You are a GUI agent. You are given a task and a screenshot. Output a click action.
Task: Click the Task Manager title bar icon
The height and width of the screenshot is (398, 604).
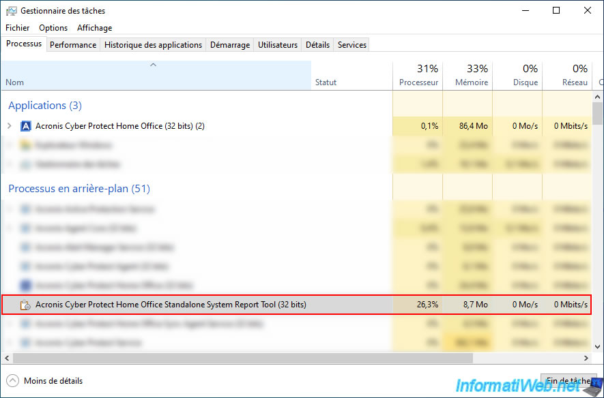click(11, 11)
